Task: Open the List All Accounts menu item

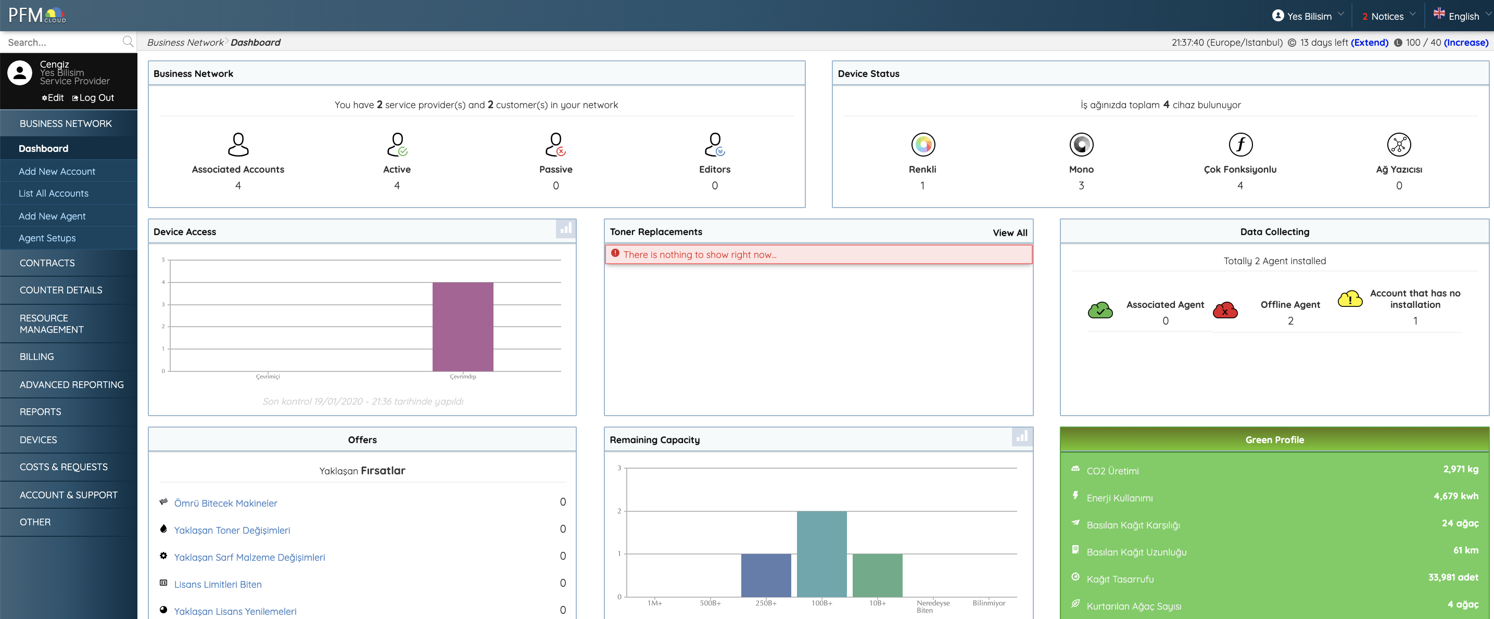Action: [x=53, y=194]
